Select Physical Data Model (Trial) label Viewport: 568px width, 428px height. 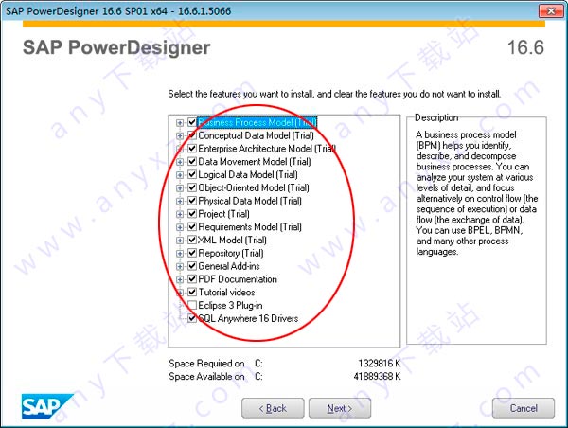click(x=250, y=201)
